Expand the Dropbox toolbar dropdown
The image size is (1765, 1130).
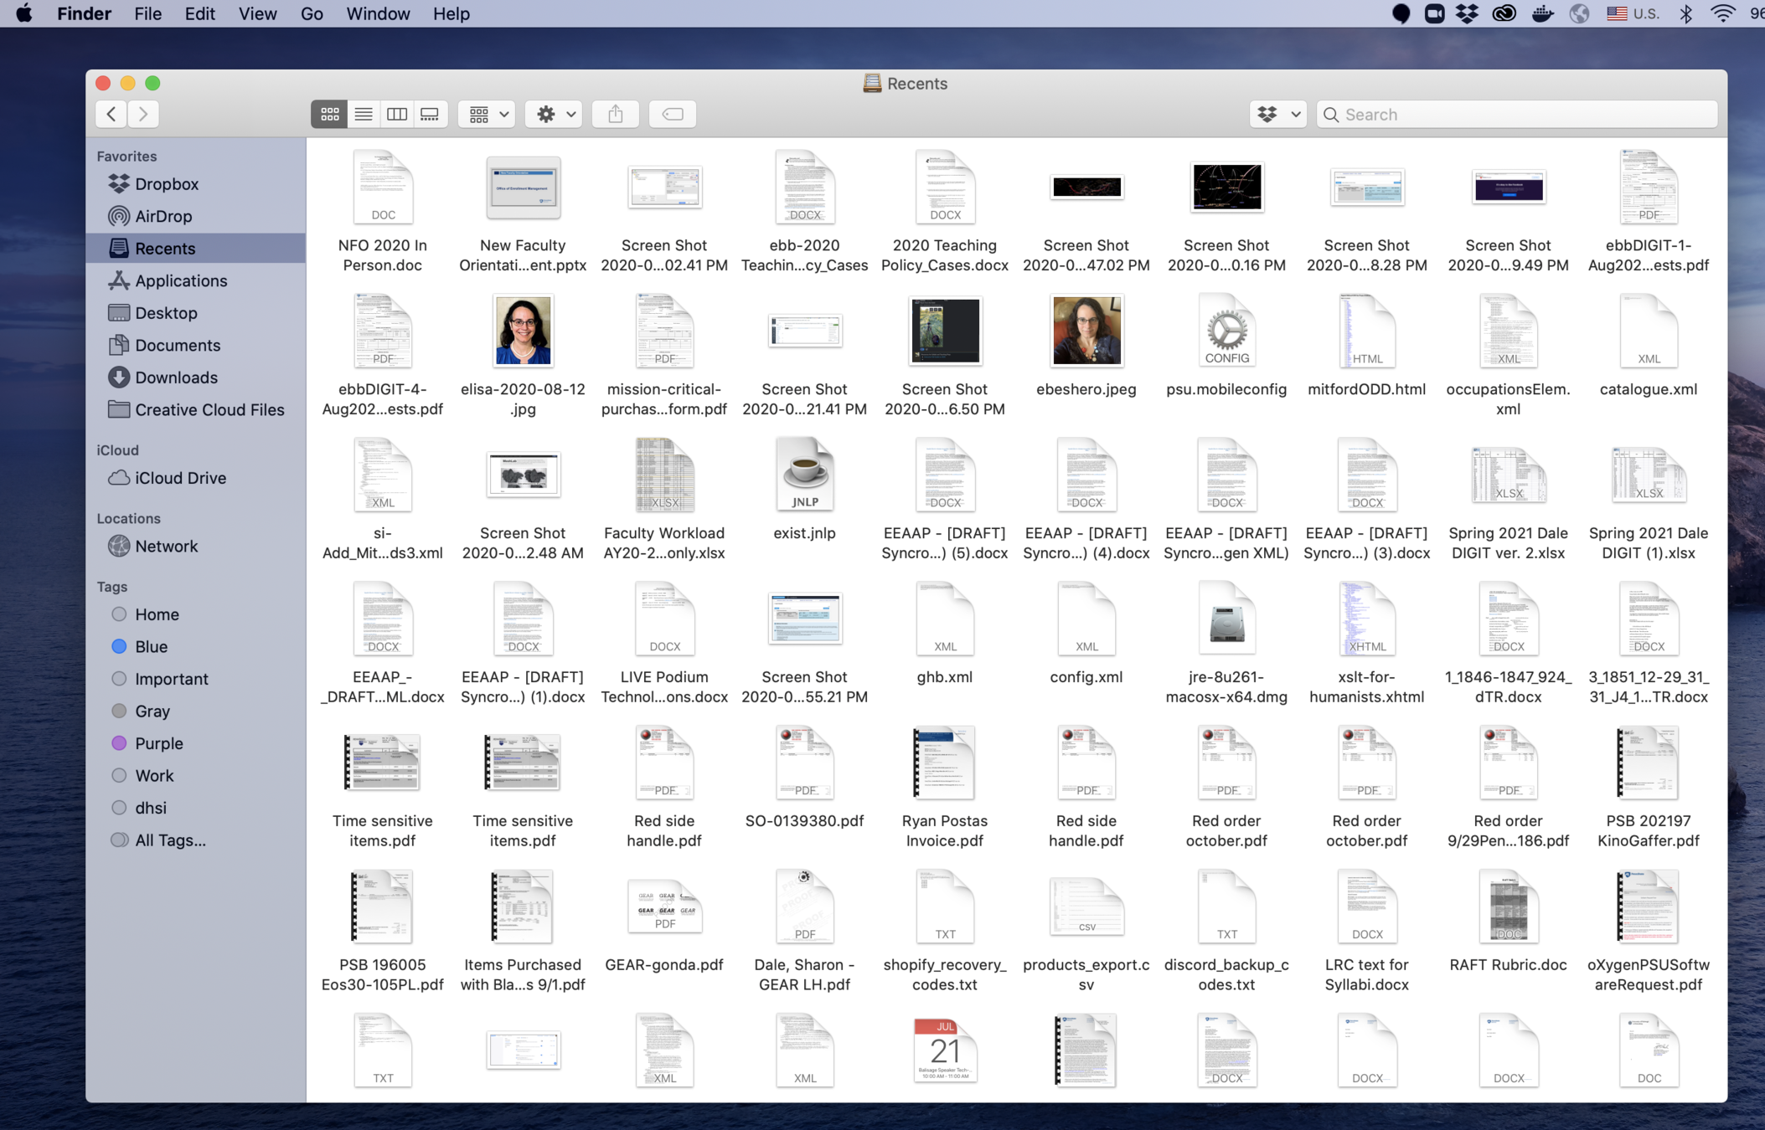pyautogui.click(x=1278, y=114)
